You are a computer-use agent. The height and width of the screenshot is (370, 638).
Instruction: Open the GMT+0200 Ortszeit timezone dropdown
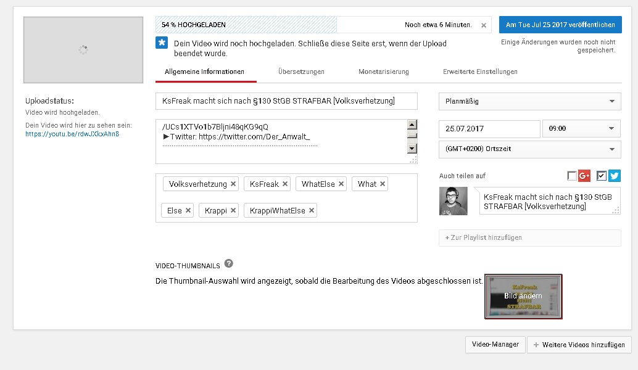point(530,149)
